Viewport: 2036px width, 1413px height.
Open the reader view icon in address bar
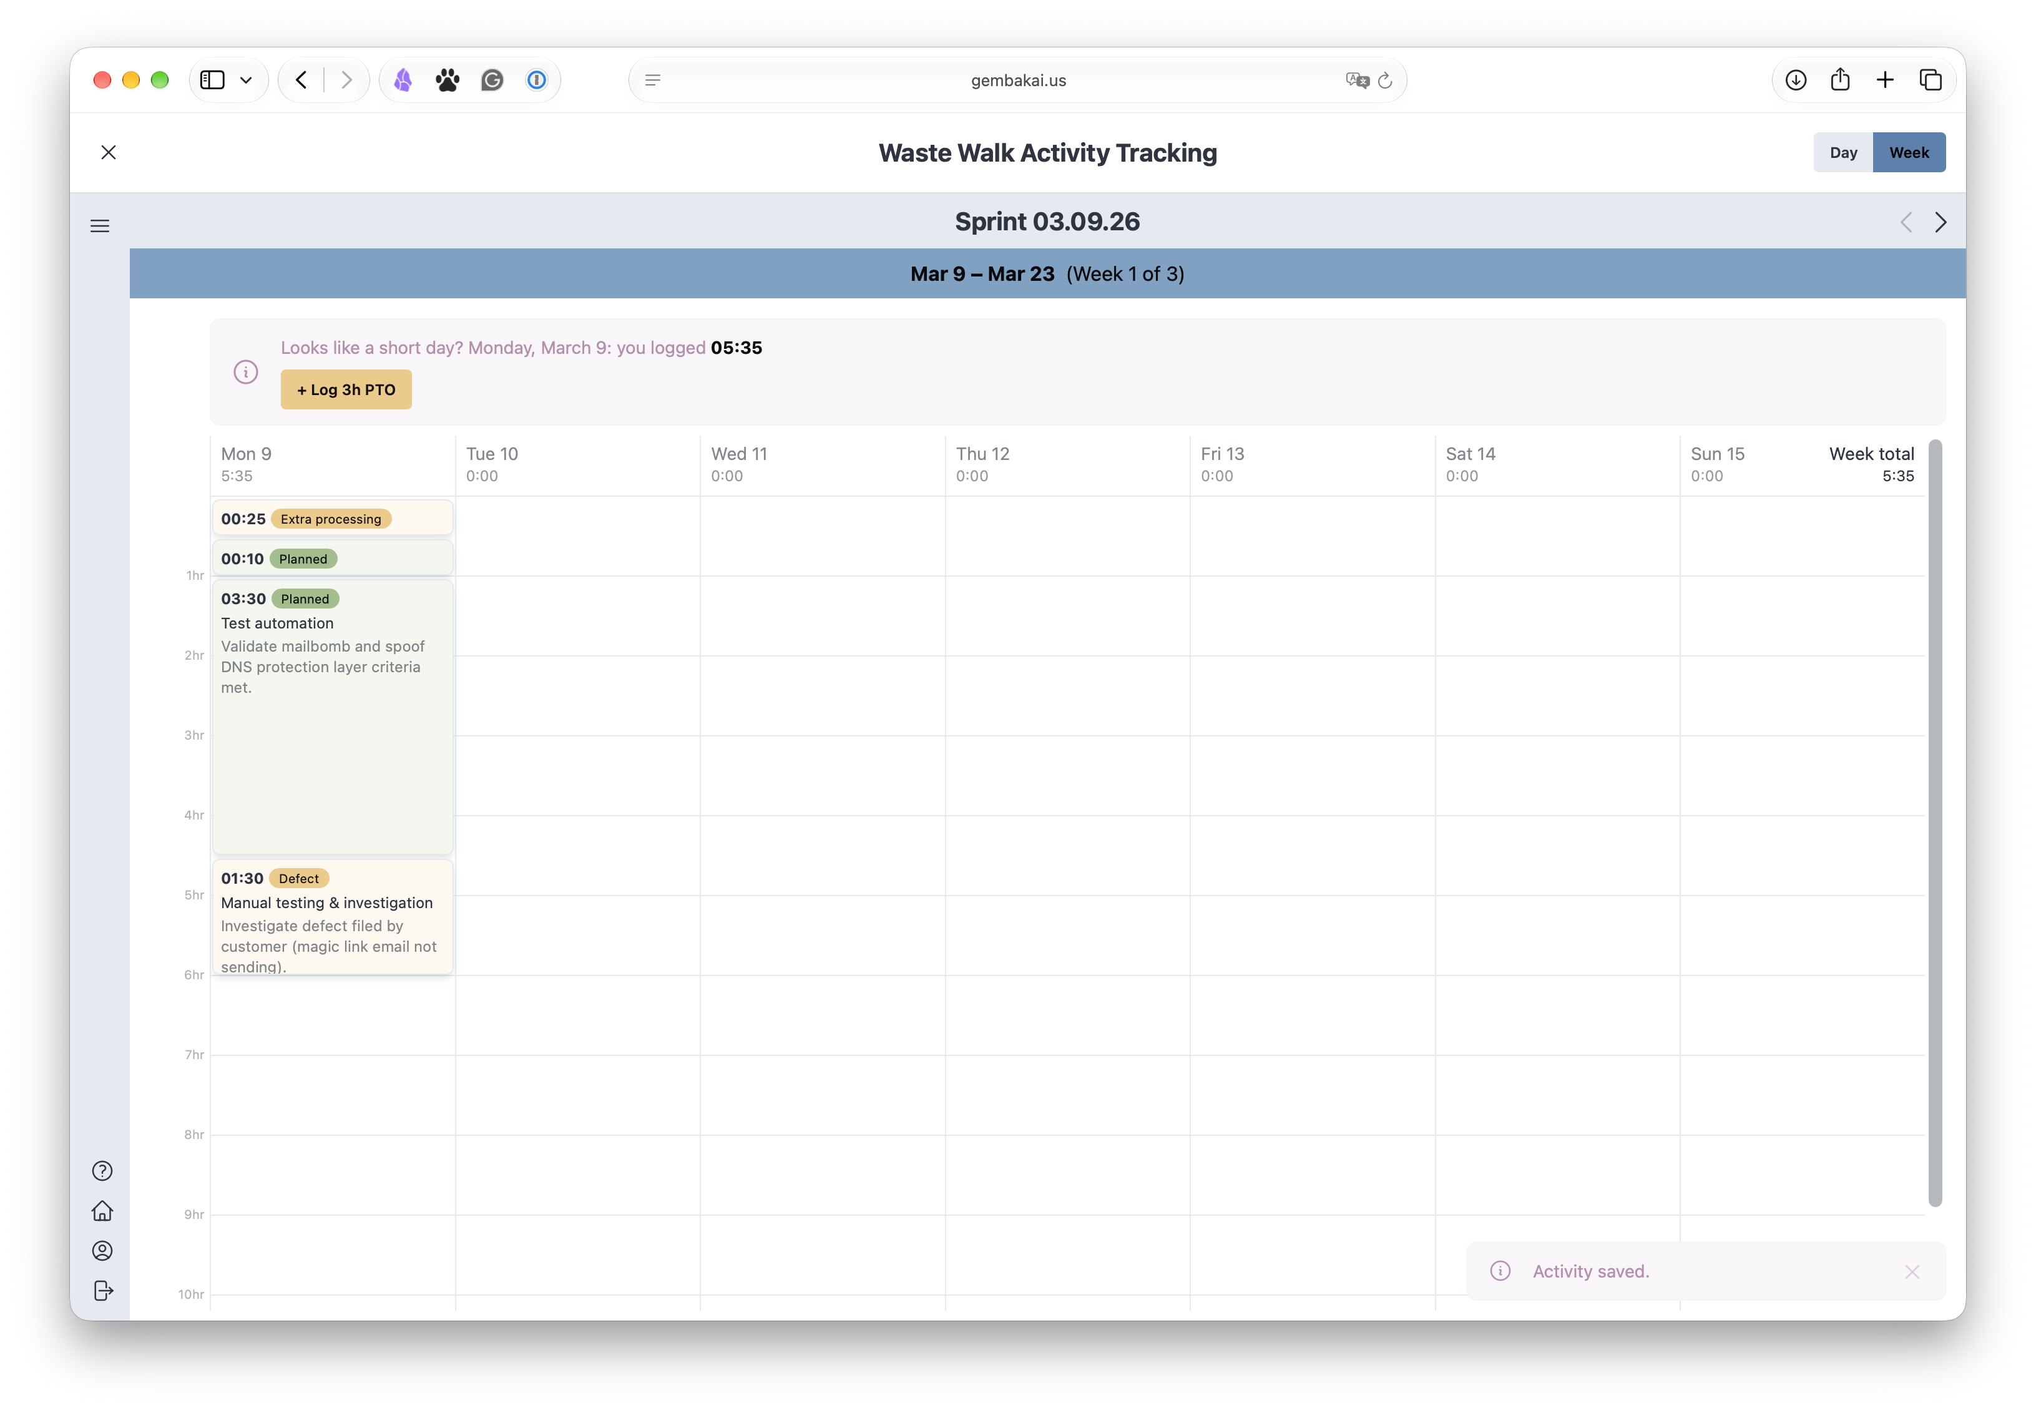[x=652, y=80]
